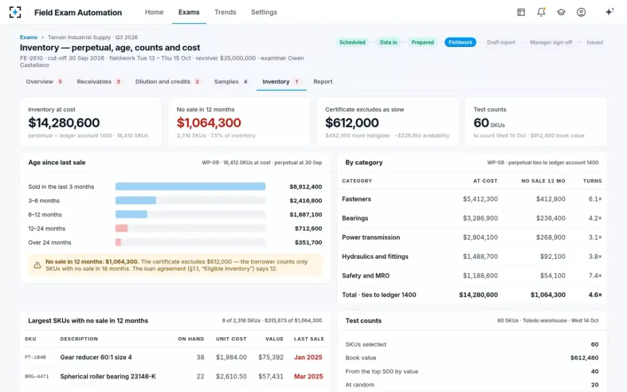
Task: Click the Over 24 months bar
Action: tap(119, 243)
